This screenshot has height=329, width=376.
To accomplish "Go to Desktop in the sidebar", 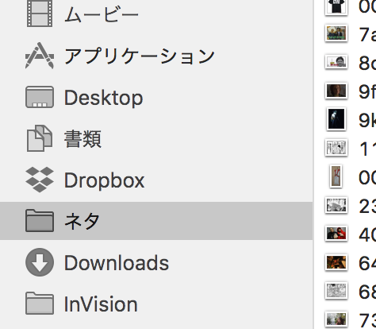I will click(156, 97).
